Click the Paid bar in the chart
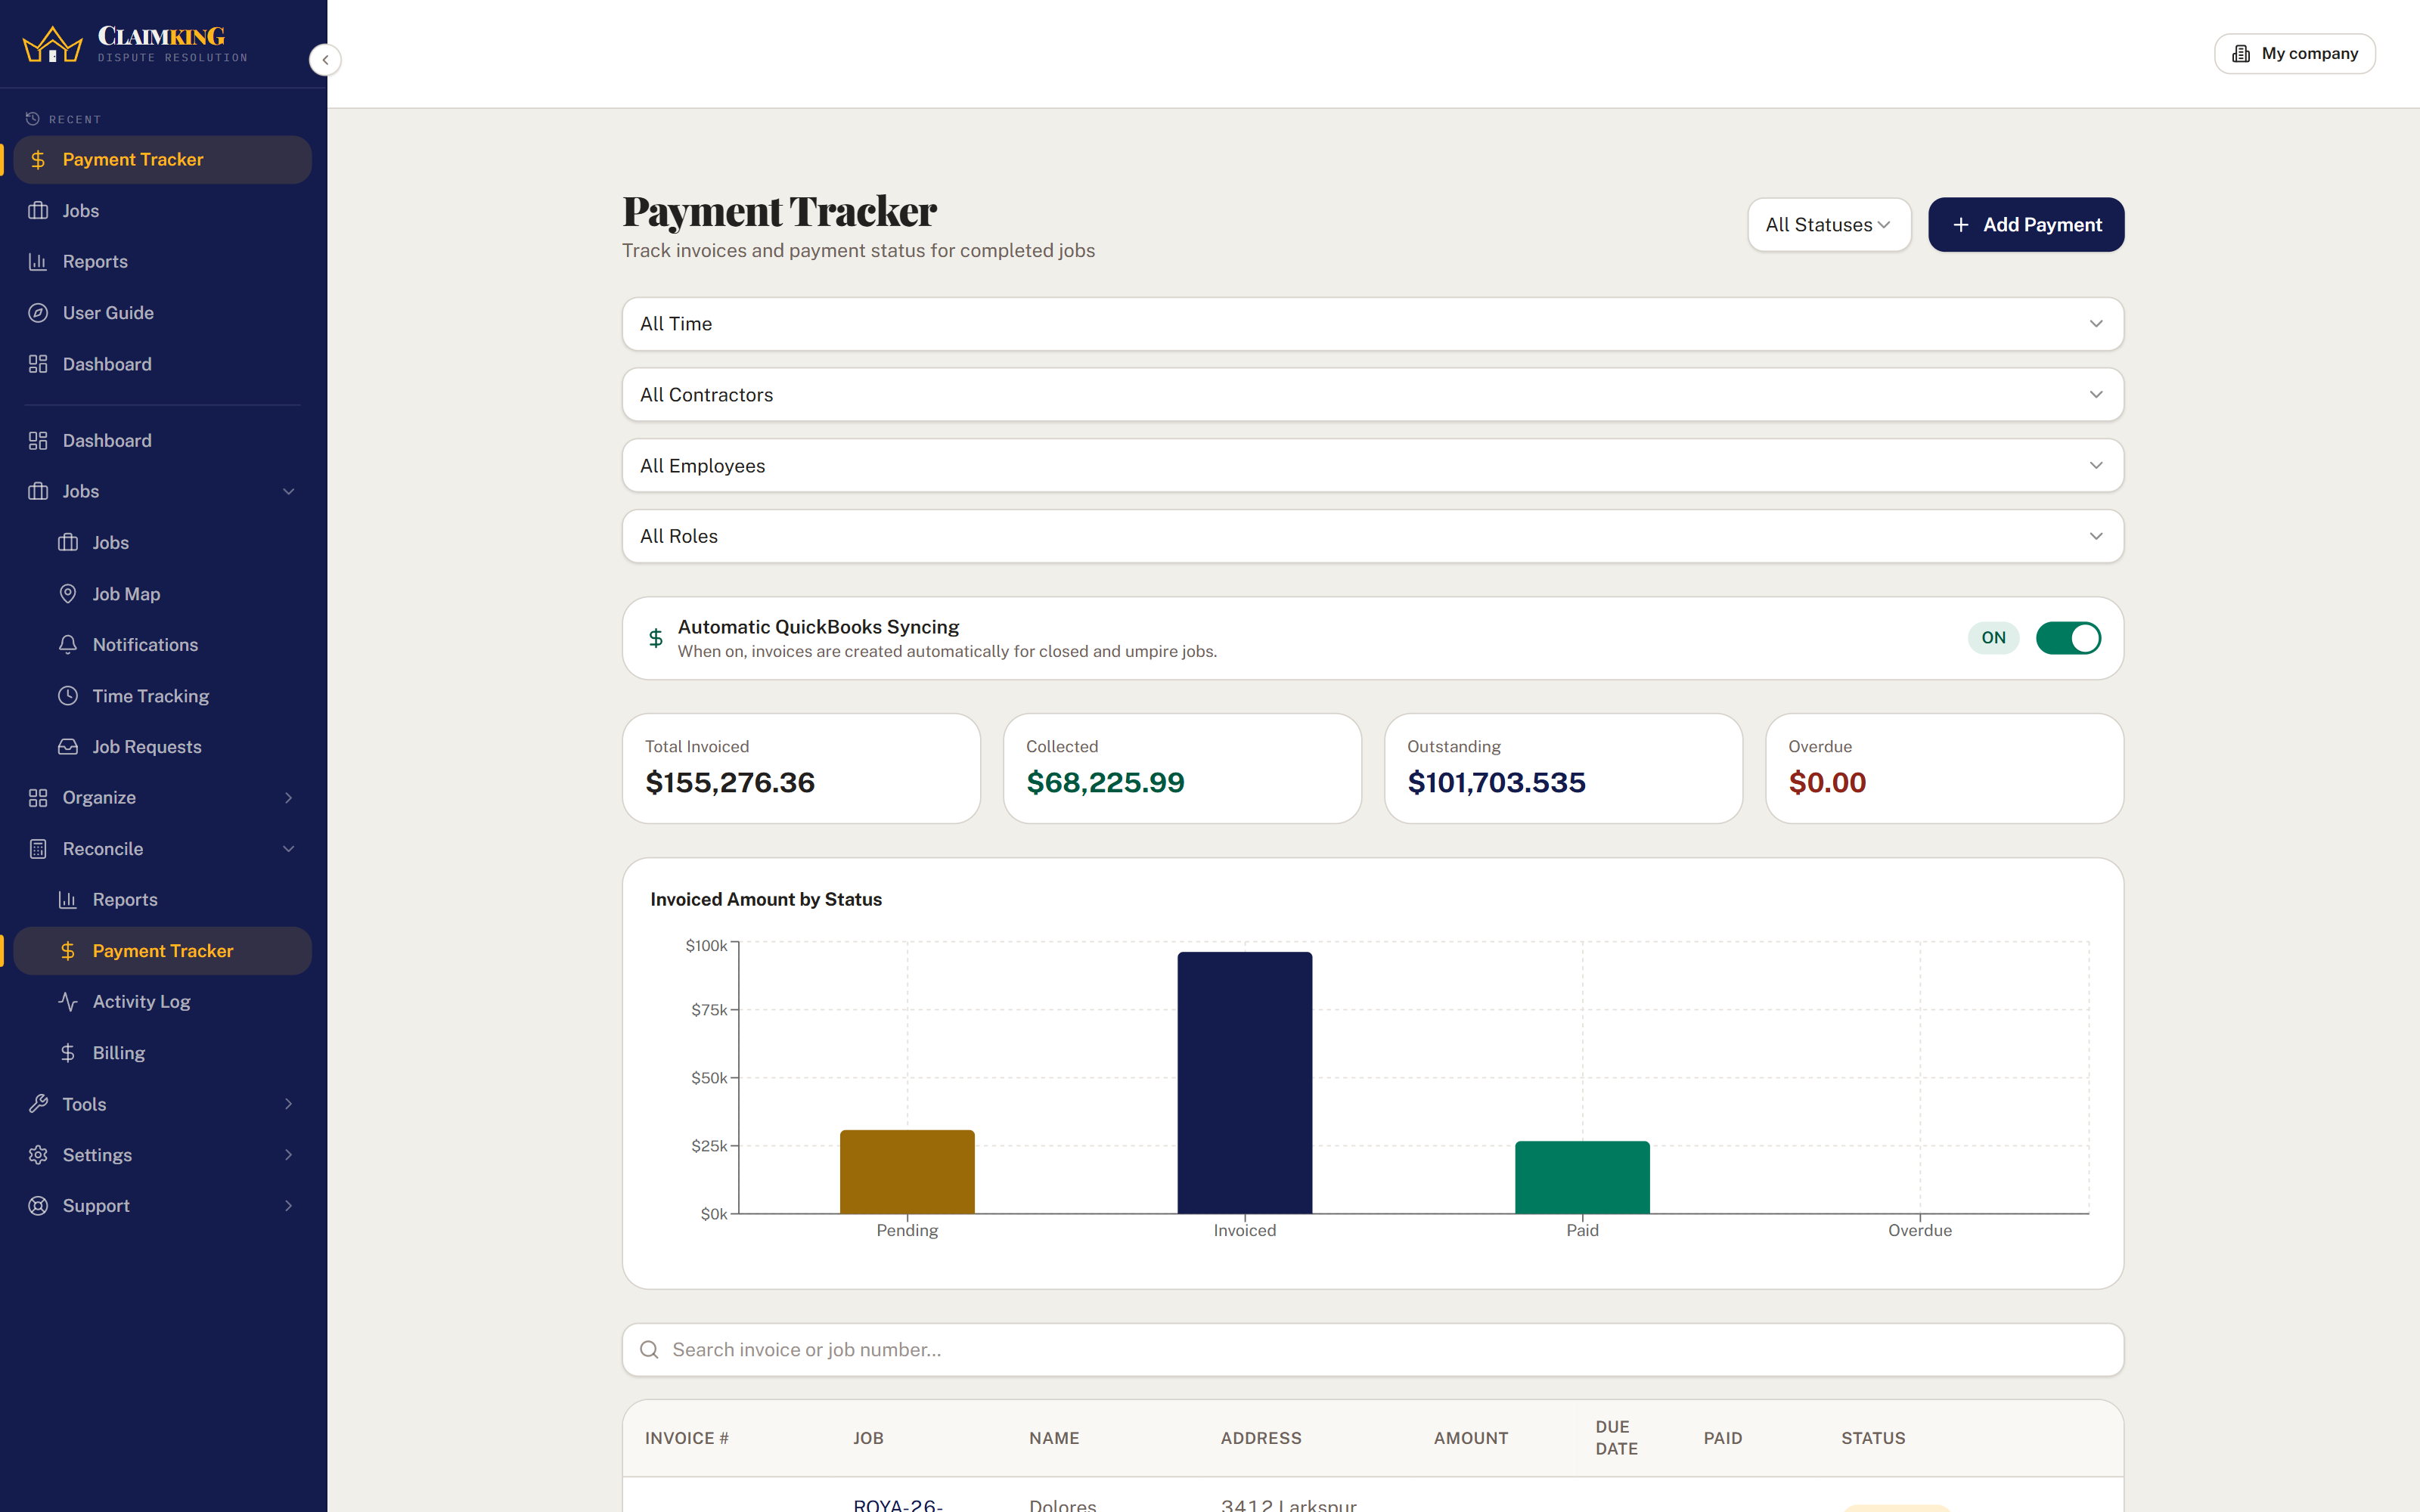 point(1582,1178)
